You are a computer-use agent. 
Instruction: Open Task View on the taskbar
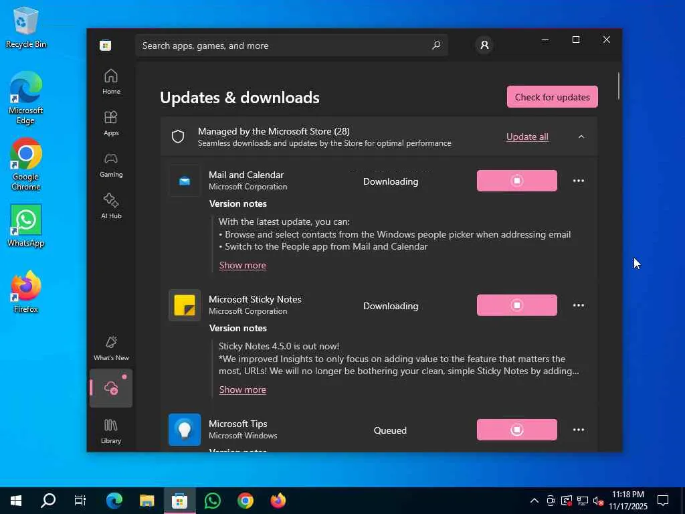point(80,501)
